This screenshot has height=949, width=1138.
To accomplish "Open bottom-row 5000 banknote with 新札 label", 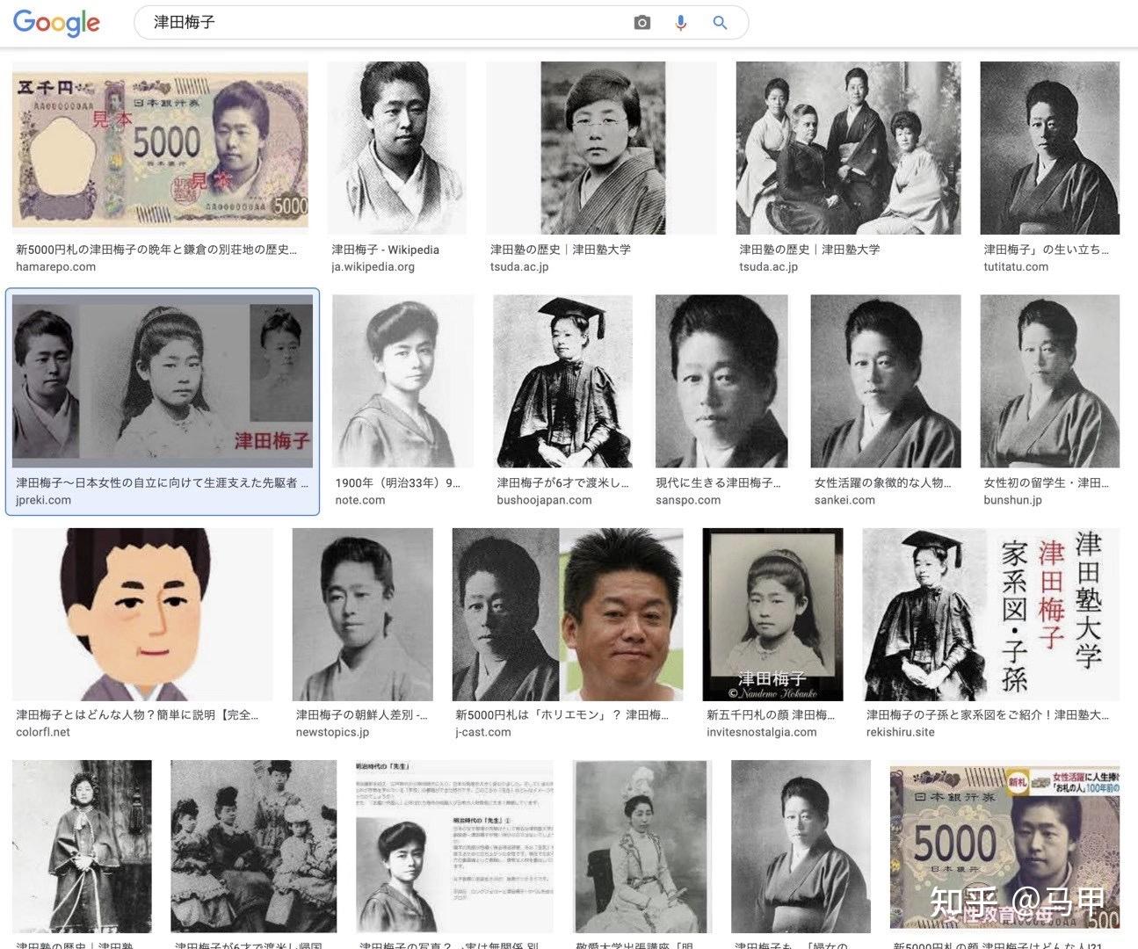I will [x=1004, y=846].
